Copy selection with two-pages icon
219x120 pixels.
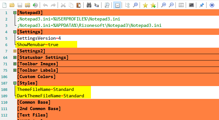point(71,5)
